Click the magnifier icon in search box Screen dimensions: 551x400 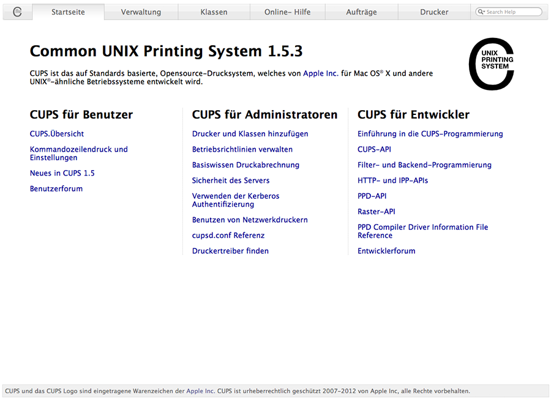pyautogui.click(x=481, y=12)
